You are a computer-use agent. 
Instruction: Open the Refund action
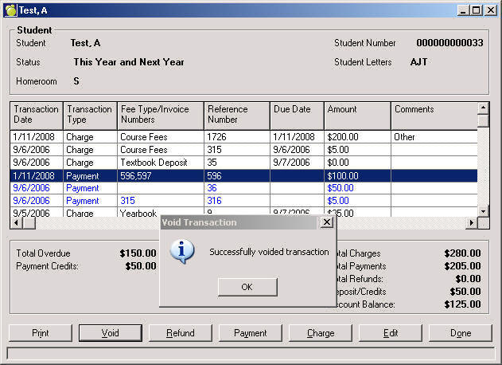[181, 333]
